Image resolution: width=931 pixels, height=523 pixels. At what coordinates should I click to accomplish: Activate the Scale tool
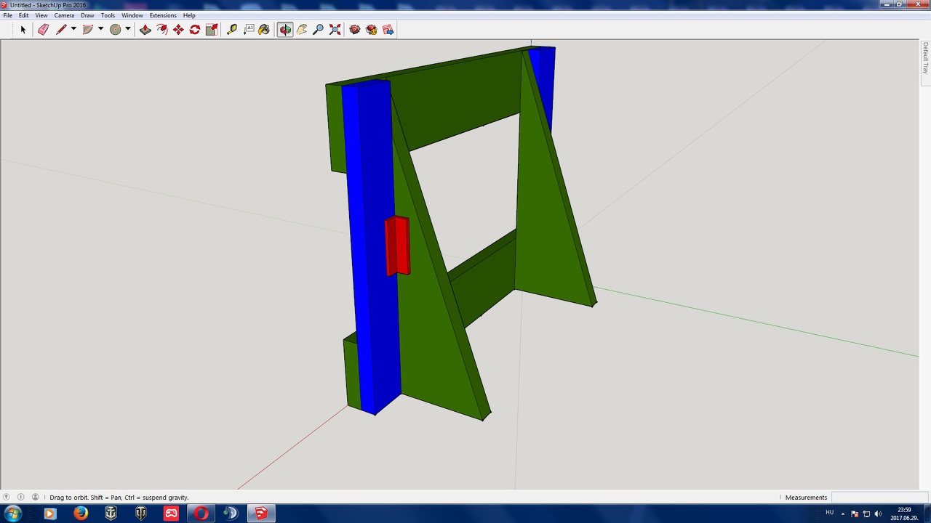pos(212,30)
